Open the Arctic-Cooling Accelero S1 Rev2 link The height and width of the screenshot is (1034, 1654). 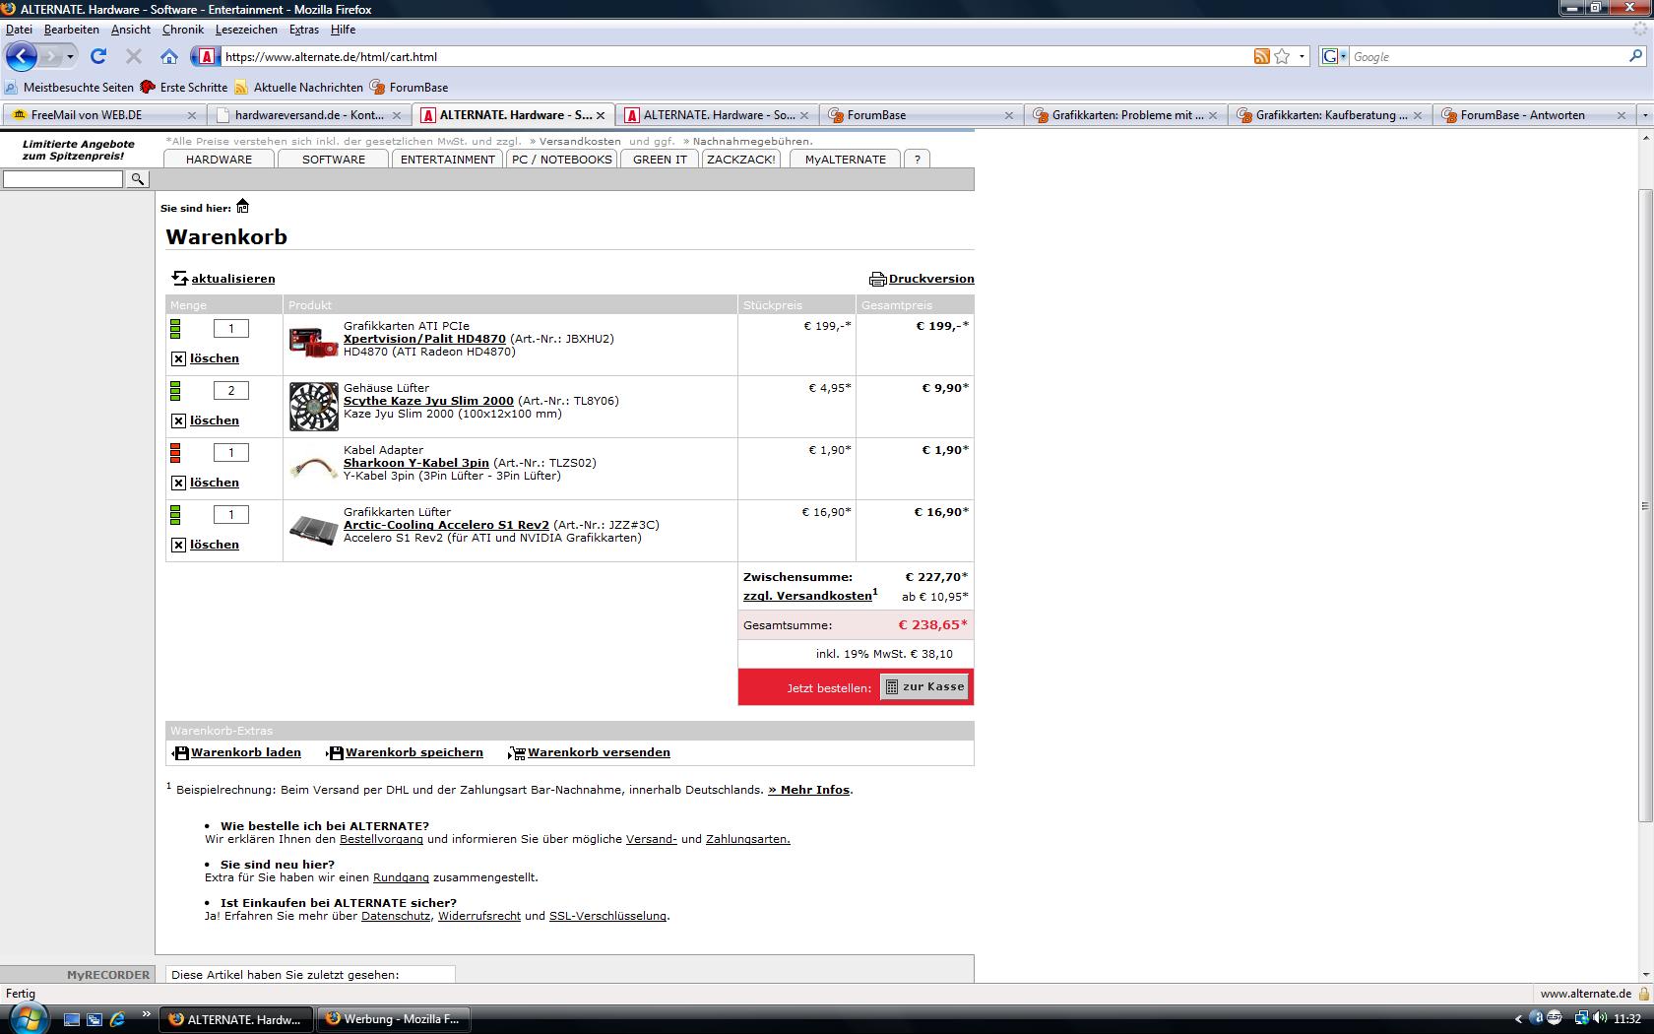tap(446, 525)
